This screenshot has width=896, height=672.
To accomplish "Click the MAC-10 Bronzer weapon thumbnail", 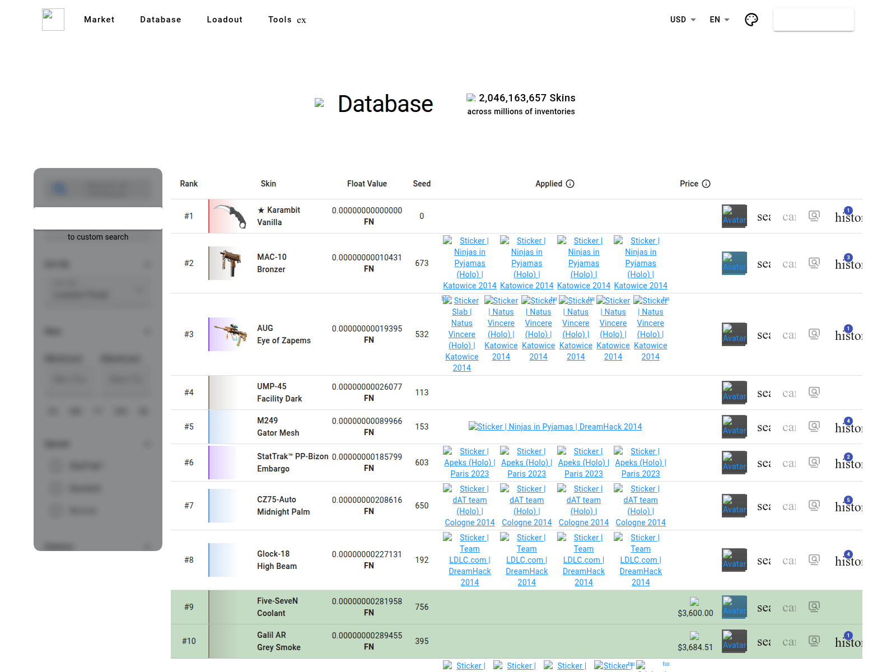I will click(230, 263).
